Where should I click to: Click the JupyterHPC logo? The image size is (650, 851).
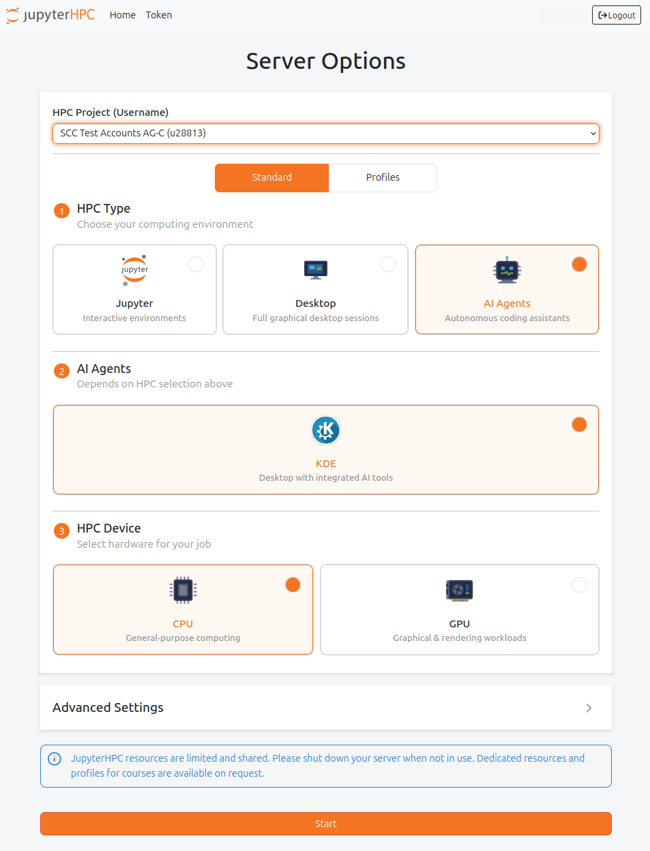coord(50,15)
